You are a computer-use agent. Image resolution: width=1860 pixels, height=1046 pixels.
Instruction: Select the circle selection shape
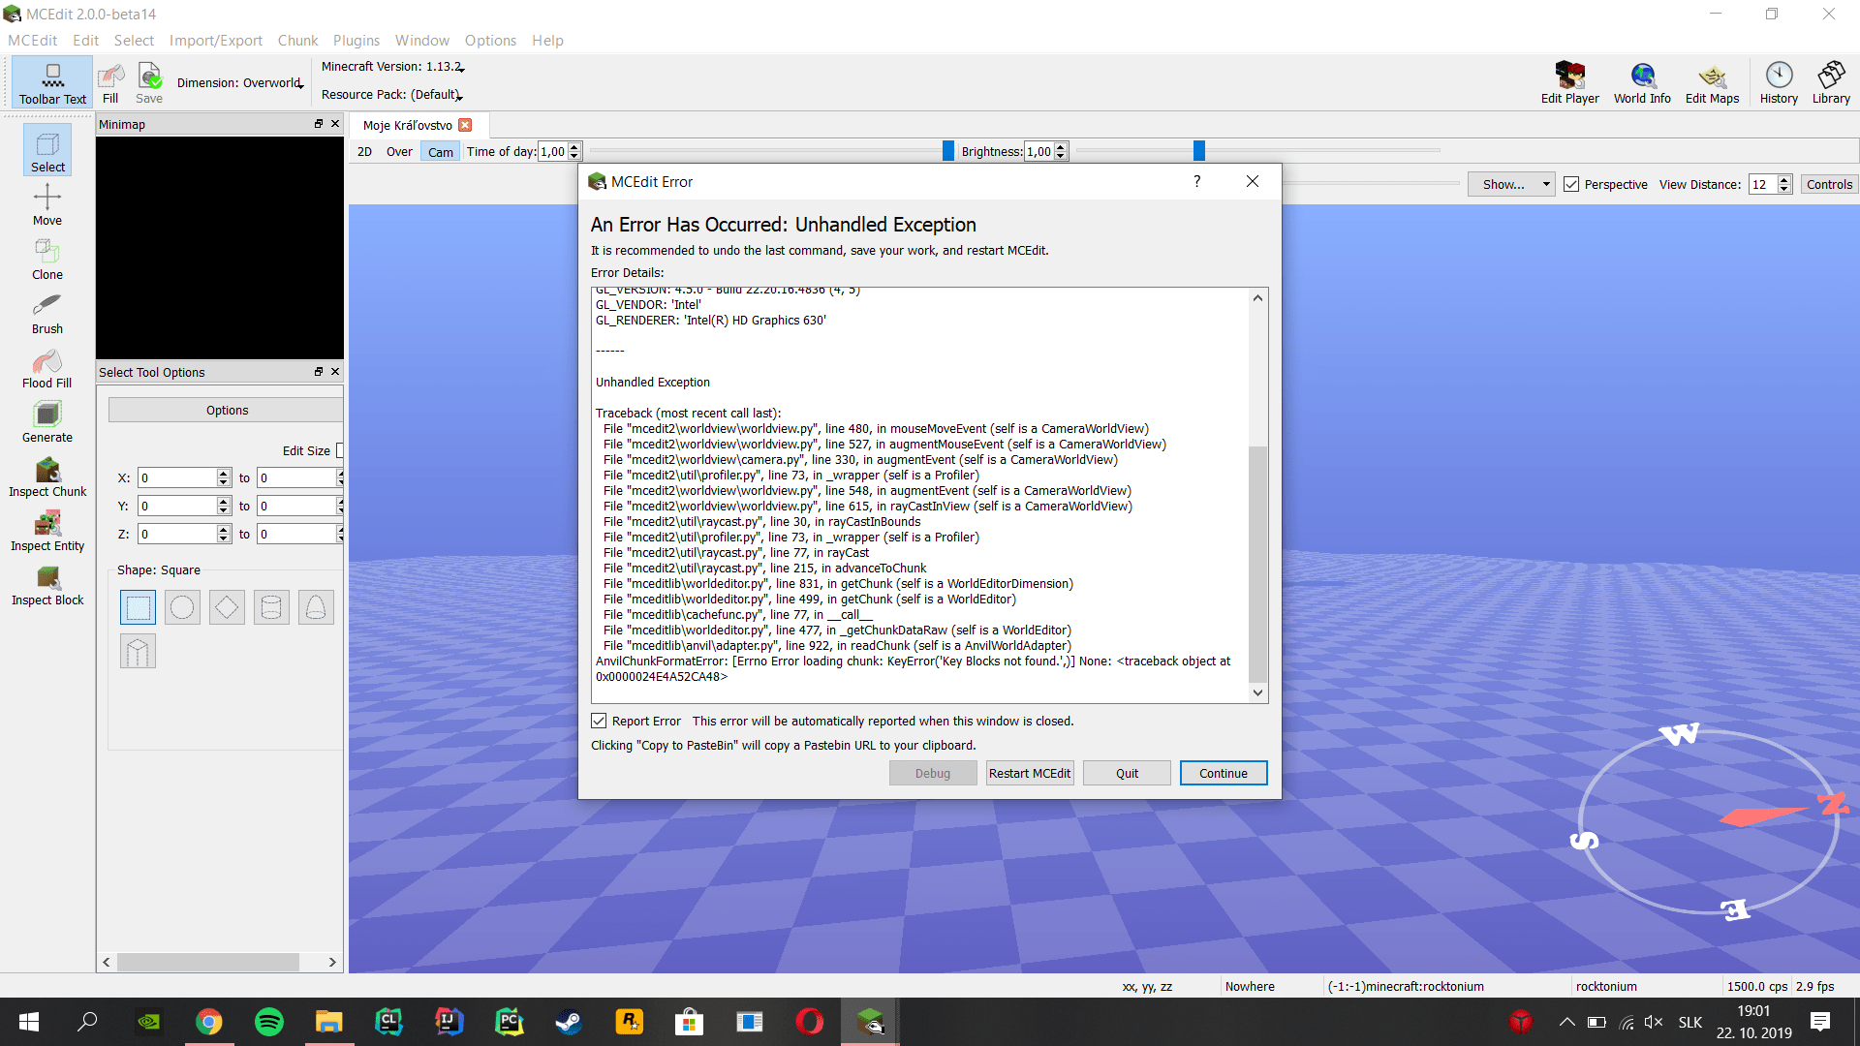coord(182,607)
